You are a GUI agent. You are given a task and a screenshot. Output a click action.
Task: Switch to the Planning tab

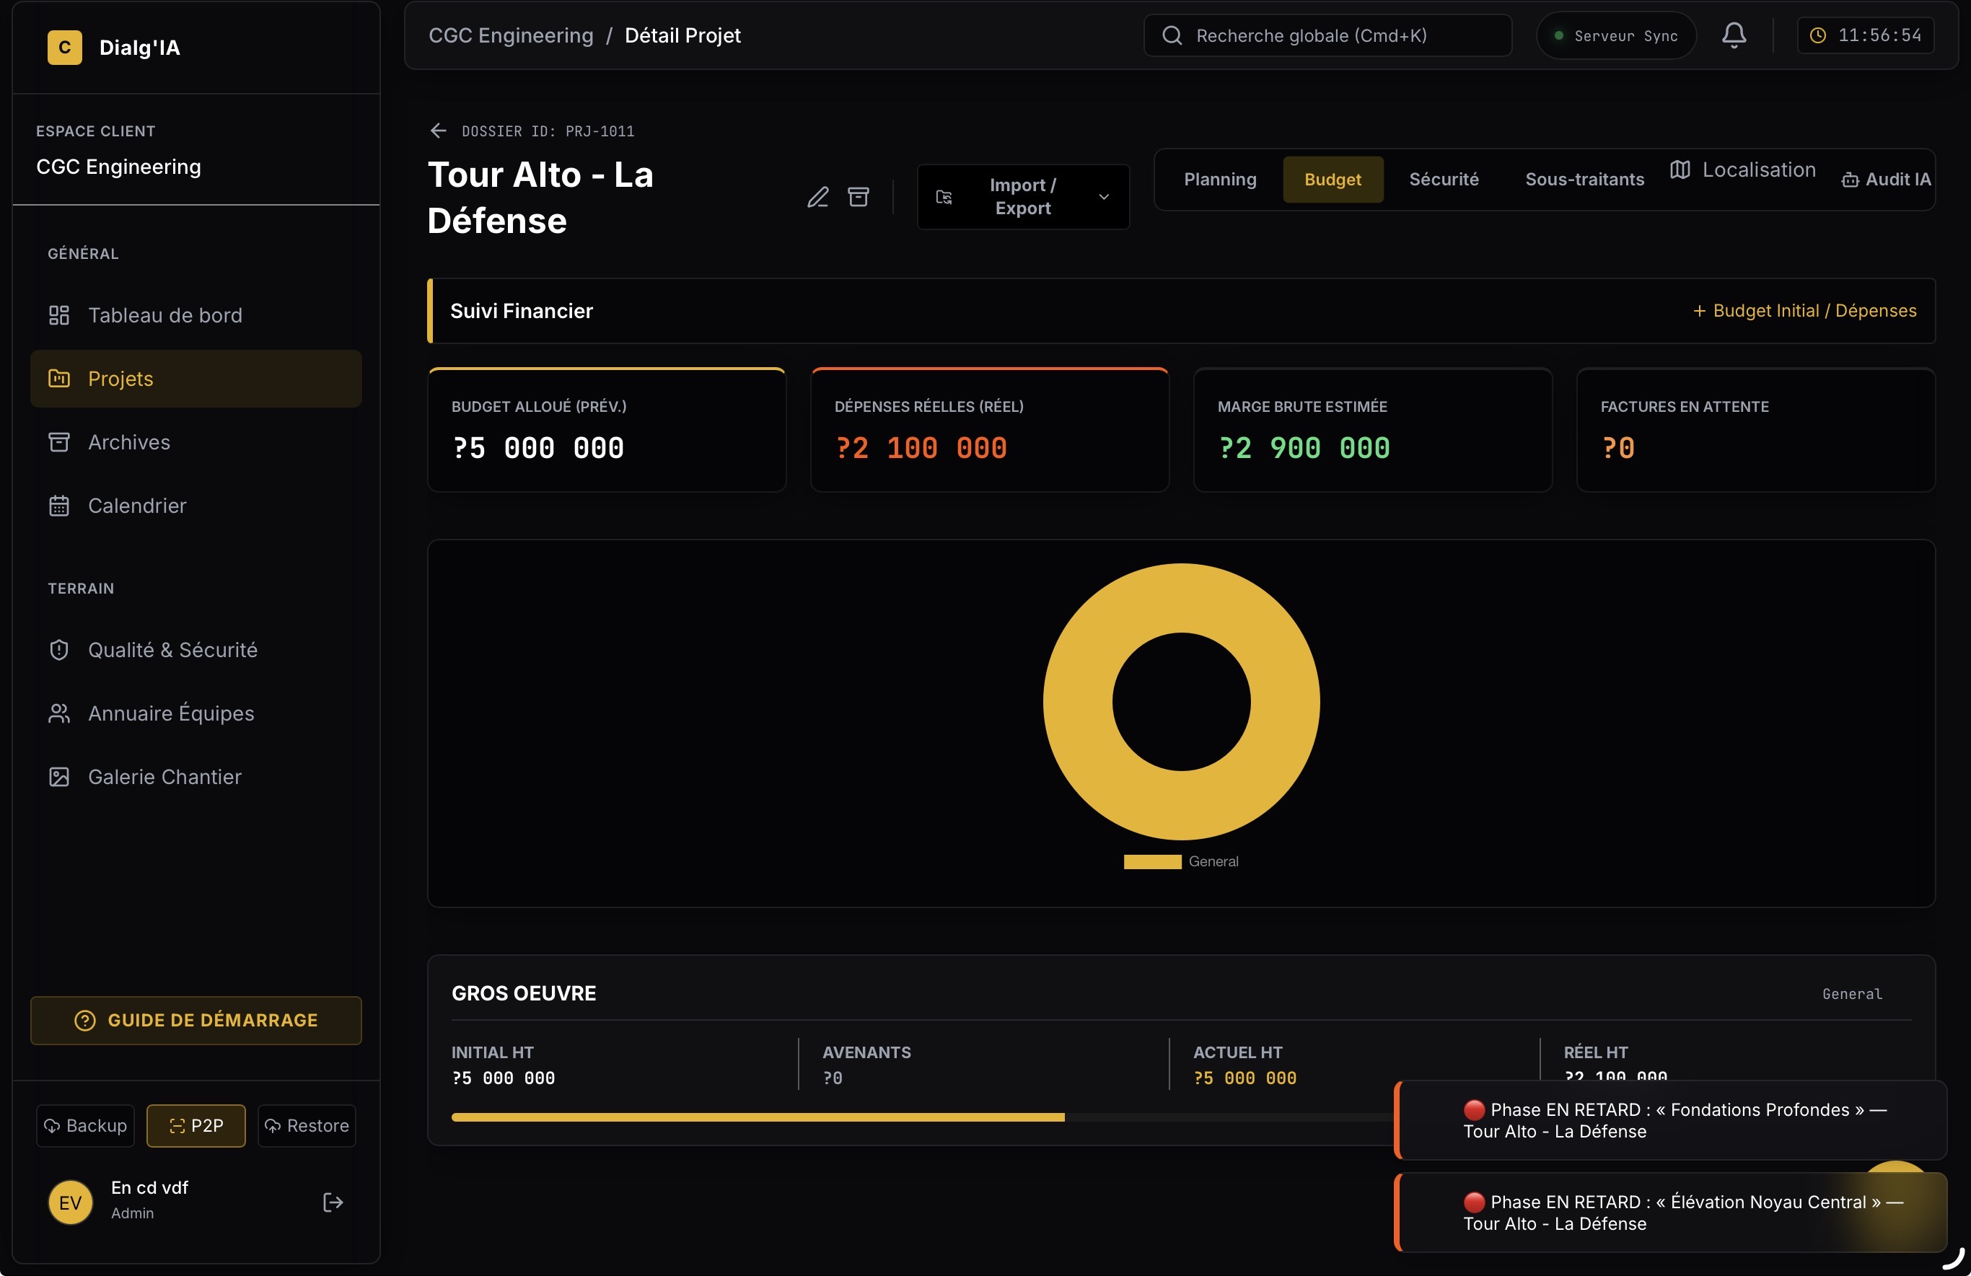click(x=1219, y=180)
